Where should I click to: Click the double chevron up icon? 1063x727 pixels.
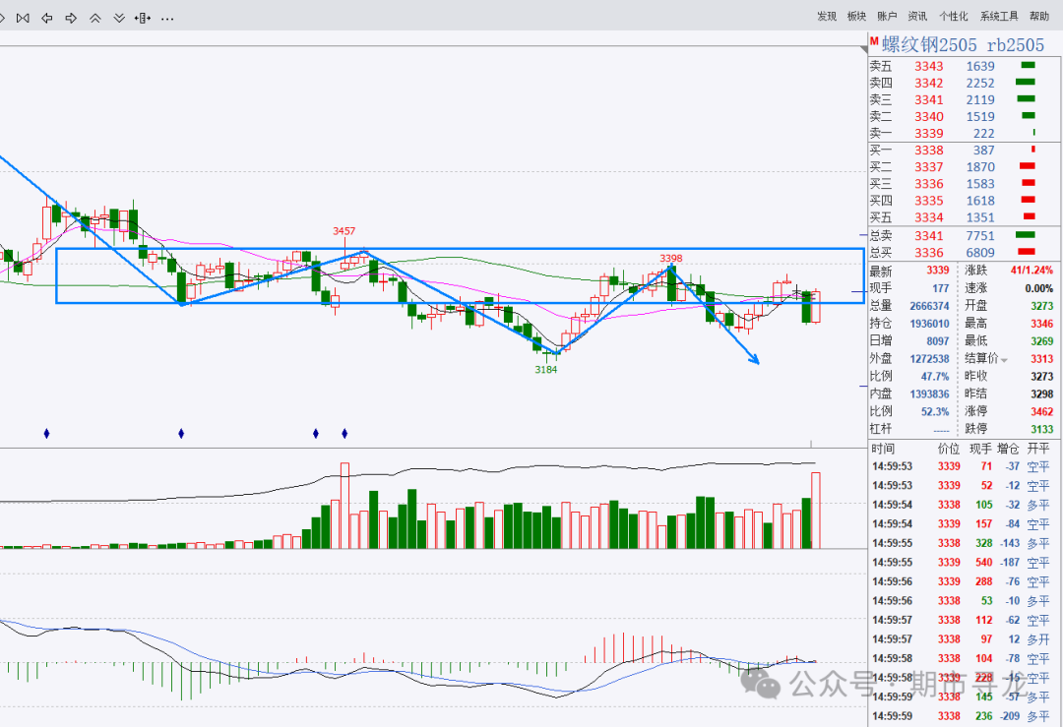94,19
